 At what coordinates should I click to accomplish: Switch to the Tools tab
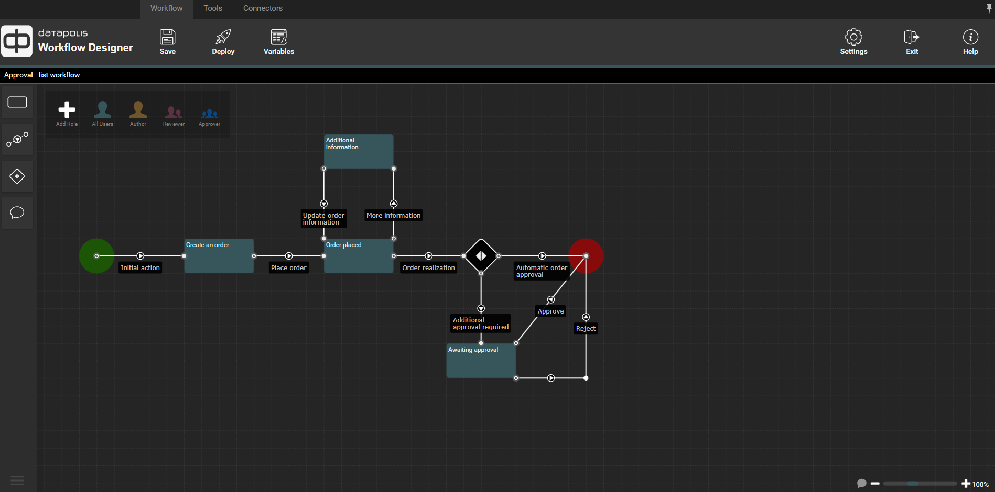pos(213,8)
